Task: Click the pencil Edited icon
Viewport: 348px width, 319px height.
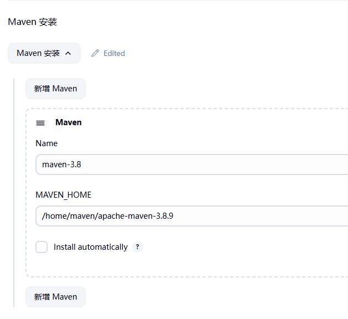Action: [95, 53]
